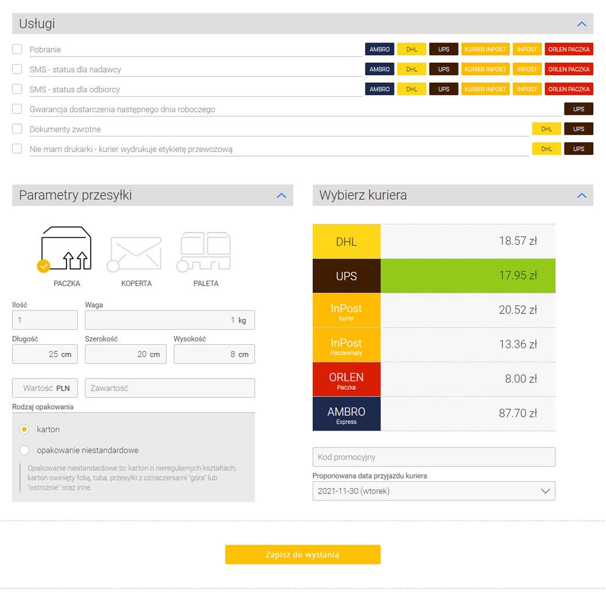Image resolution: width=606 pixels, height=607 pixels.
Task: Click the UPS badge beside Gwarancja dostarczenia
Action: tap(578, 109)
